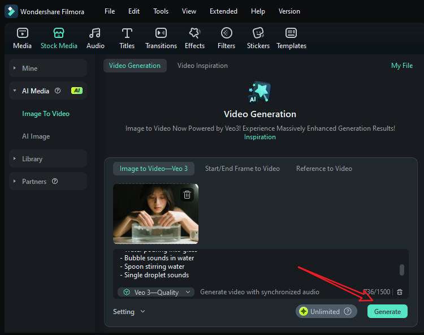Image resolution: width=424 pixels, height=335 pixels.
Task: Open My File link
Action: click(401, 66)
